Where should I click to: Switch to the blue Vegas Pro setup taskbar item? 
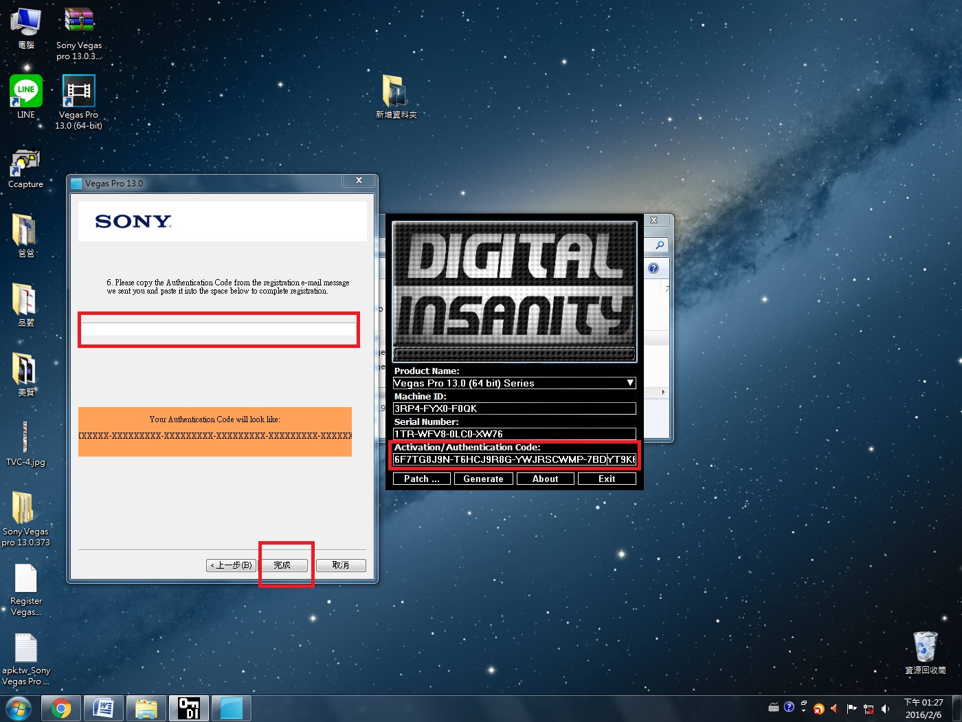pos(232,708)
